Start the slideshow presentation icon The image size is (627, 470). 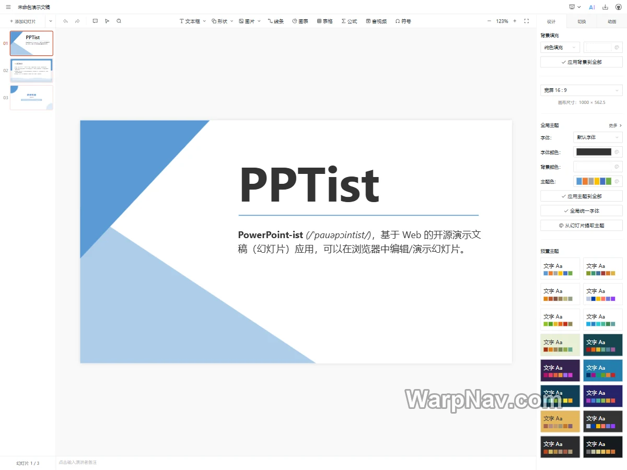point(572,7)
